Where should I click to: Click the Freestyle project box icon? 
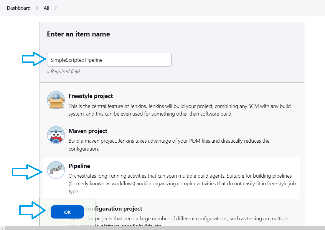[x=56, y=100]
